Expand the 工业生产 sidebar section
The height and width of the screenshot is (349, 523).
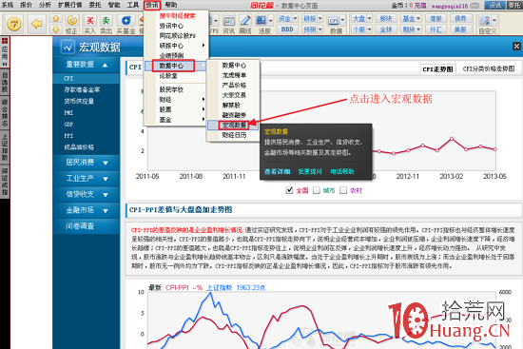click(106, 179)
